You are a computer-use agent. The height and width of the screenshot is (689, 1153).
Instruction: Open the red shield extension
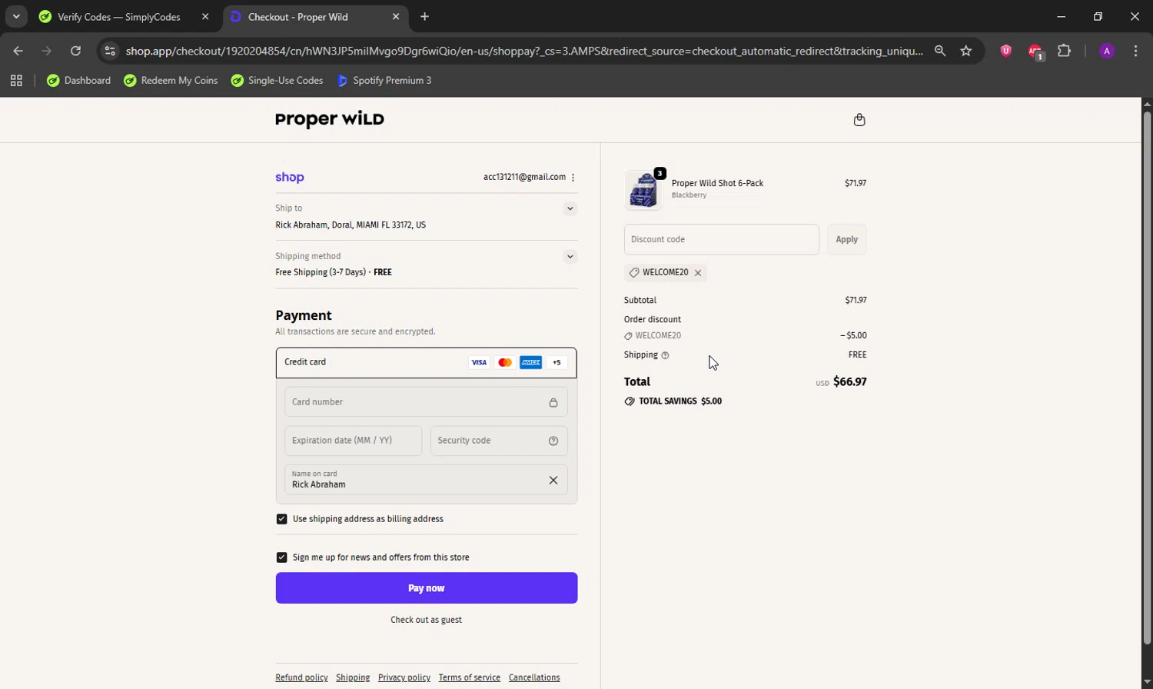click(x=1005, y=51)
